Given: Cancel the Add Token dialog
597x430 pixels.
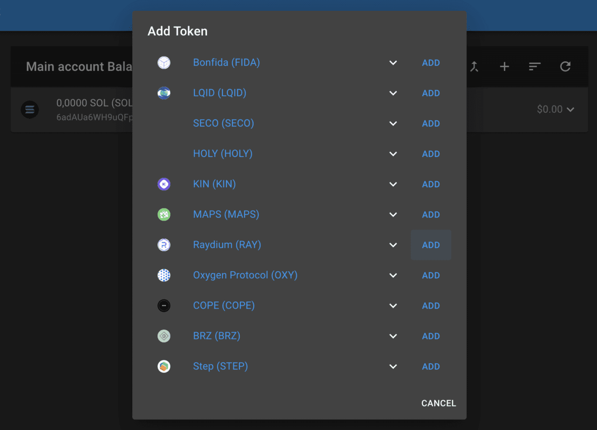Looking at the screenshot, I should pyautogui.click(x=438, y=403).
